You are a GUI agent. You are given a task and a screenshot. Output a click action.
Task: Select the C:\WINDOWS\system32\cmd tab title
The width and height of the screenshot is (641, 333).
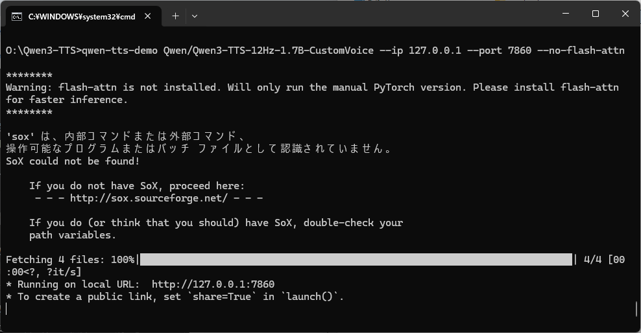[x=82, y=17]
